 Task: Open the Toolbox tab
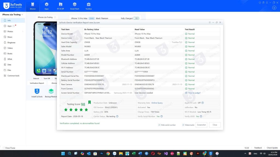point(89,6)
